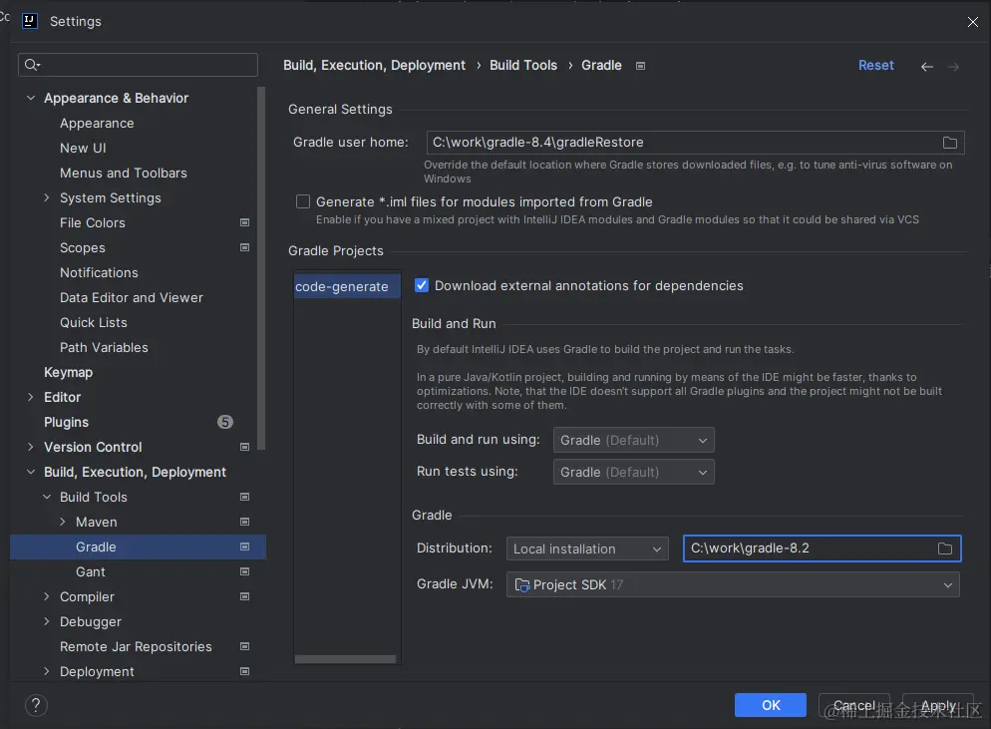Click browse folder icon in distribution path field
Screen dimensions: 991x729
click(x=945, y=548)
